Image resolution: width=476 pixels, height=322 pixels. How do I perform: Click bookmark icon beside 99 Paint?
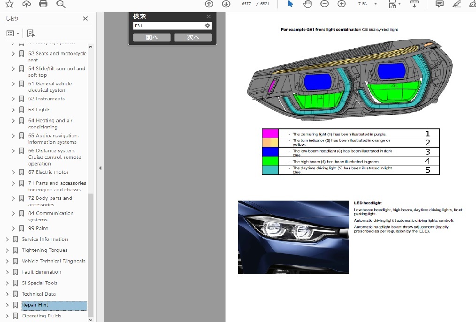tap(22, 228)
